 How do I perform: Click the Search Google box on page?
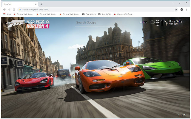coord(95,23)
